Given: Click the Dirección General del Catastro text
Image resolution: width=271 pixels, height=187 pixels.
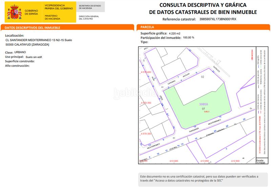Looking at the screenshot, I should pos(89,17).
